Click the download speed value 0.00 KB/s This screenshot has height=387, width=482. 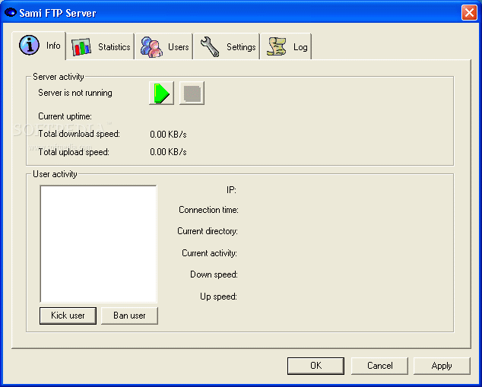pyautogui.click(x=168, y=135)
